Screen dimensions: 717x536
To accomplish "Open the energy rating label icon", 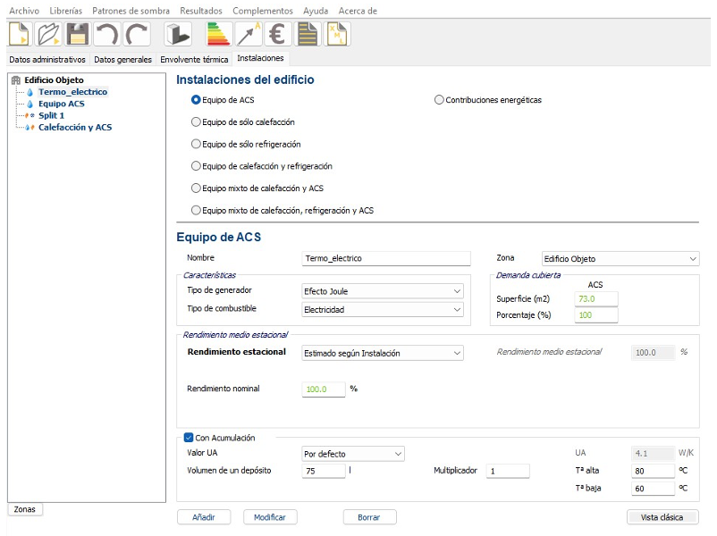I will click(219, 34).
